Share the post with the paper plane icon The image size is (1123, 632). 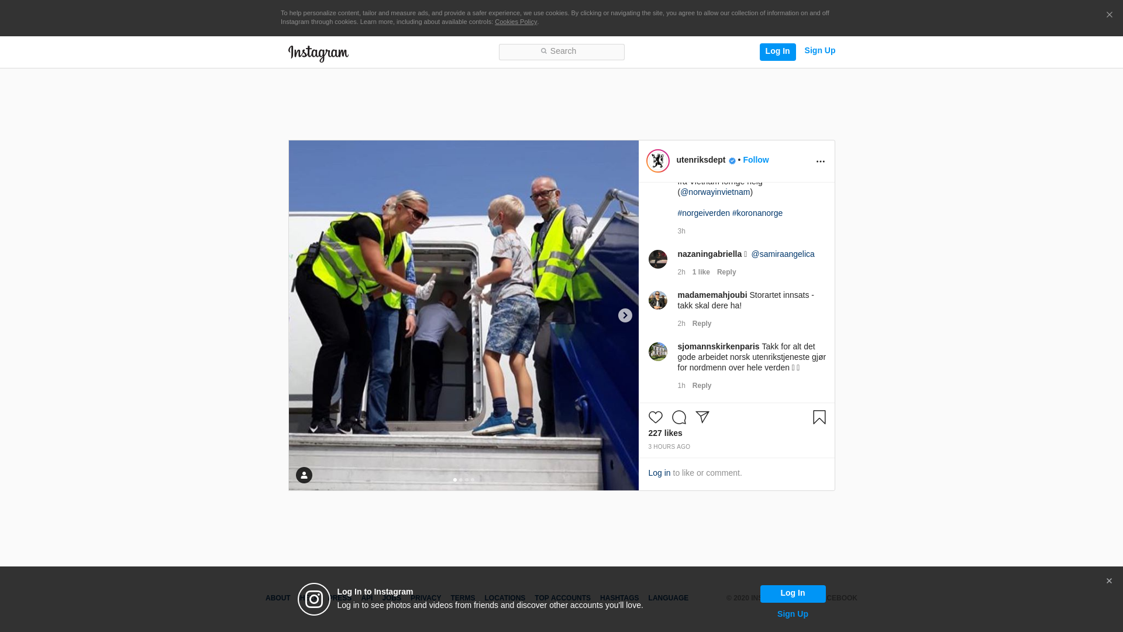702,417
